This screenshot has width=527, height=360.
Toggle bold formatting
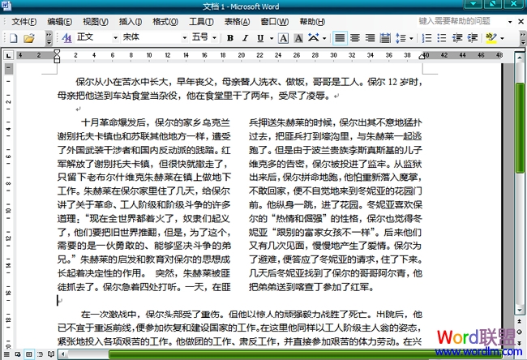[230, 38]
